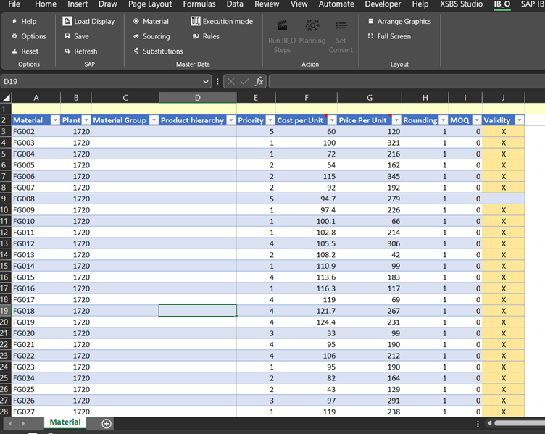Toggle Validity X for FG018
Screen dimensions: 545x434
coord(503,311)
